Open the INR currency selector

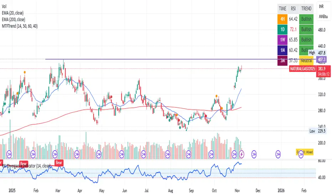click(x=321, y=6)
